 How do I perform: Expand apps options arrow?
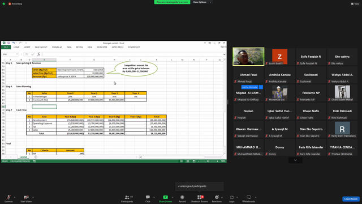click(x=237, y=197)
